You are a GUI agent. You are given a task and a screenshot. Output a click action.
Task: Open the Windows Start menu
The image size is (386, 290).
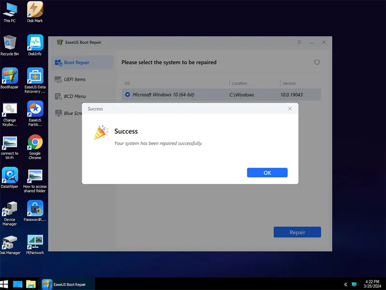4,284
